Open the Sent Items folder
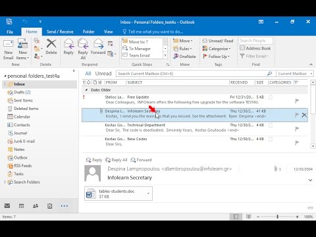 point(23,101)
